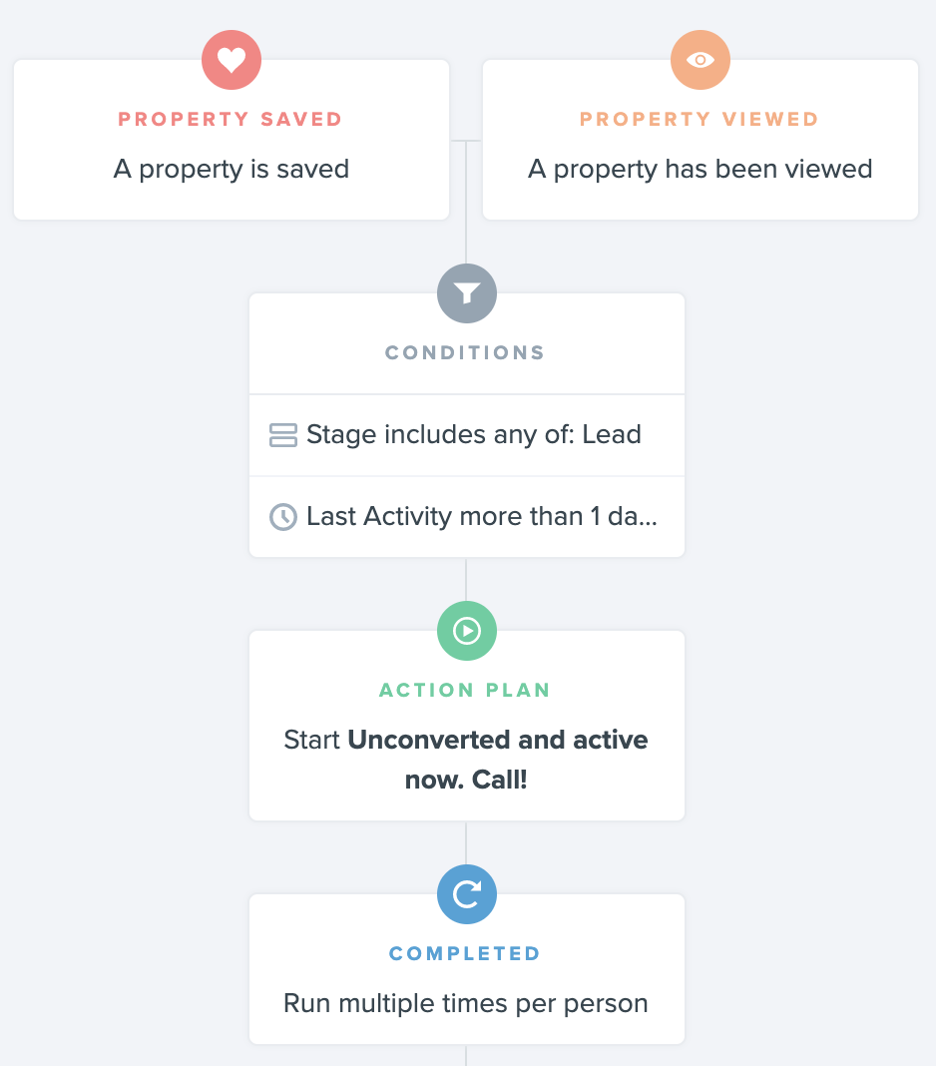Expand truncated 'Last Activity more than 1 da...' row
The image size is (936, 1066).
coord(467,517)
